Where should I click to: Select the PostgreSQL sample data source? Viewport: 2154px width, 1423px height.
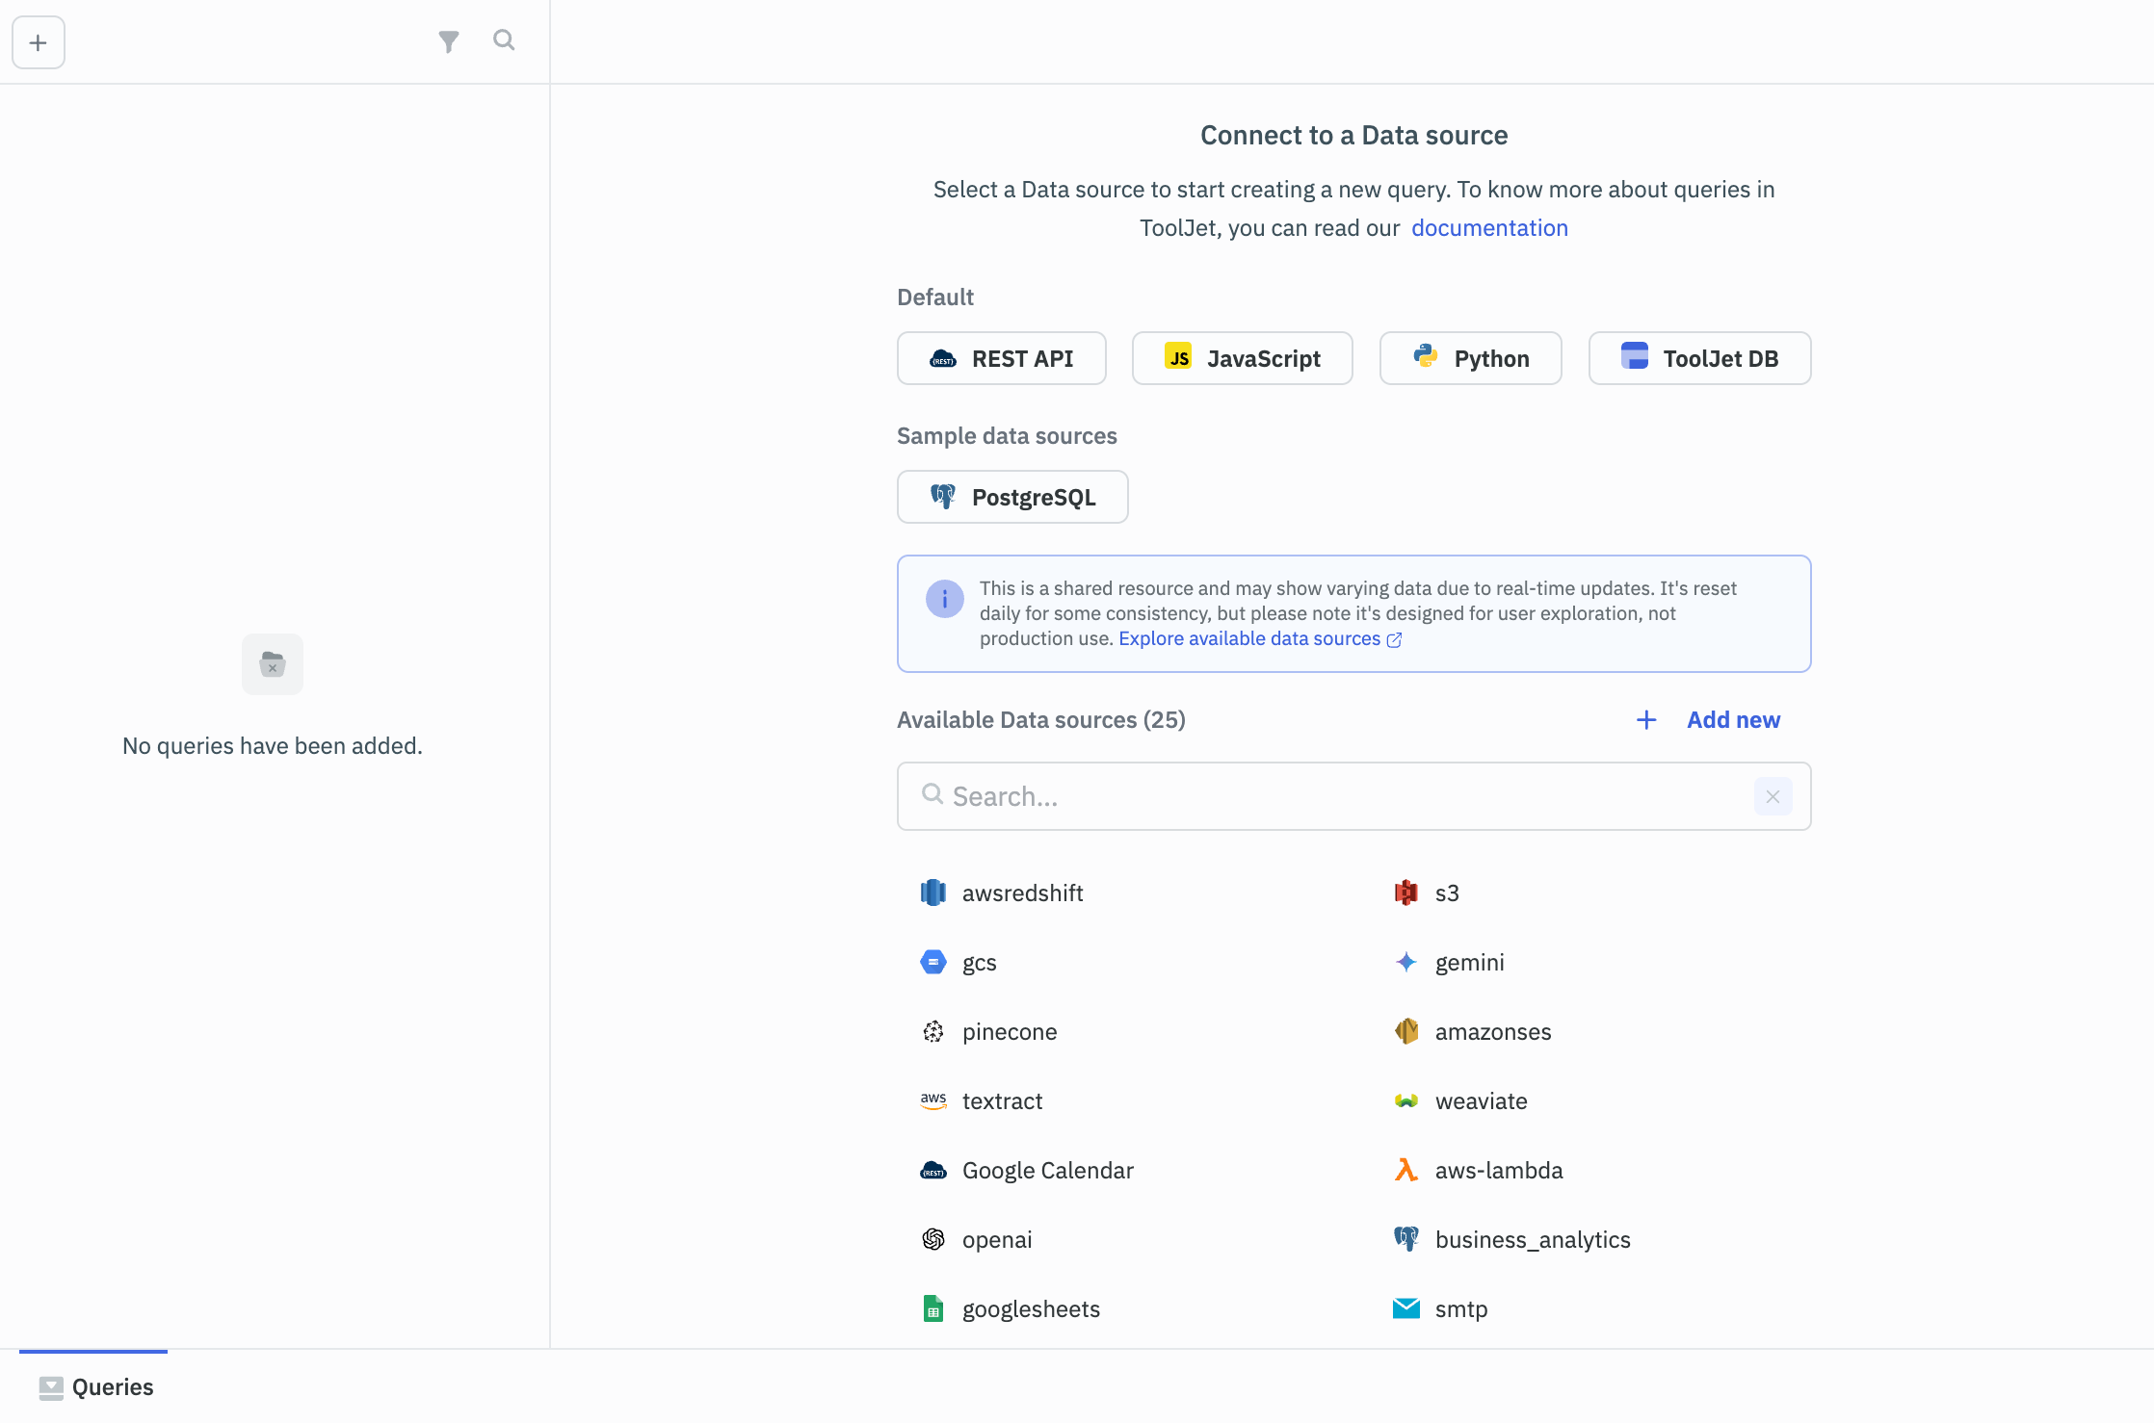pyautogui.click(x=1012, y=497)
